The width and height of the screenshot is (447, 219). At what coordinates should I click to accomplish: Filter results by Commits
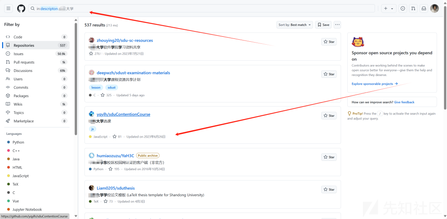[x=37, y=88]
